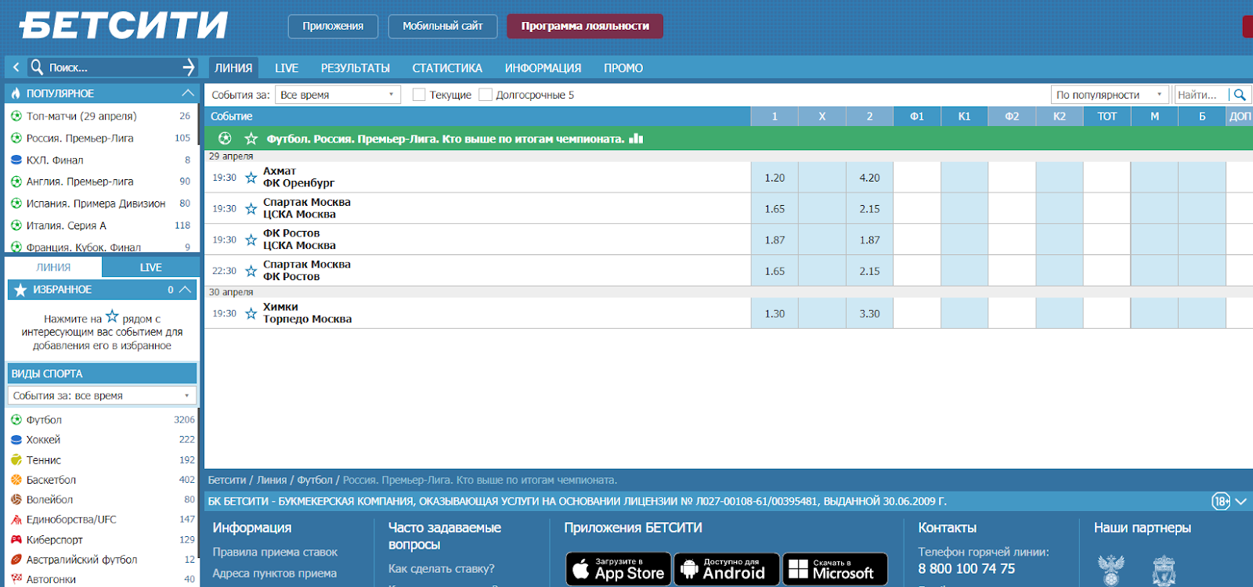Click Футбол in the breadcrumb
This screenshot has height=587, width=1253.
click(x=315, y=480)
